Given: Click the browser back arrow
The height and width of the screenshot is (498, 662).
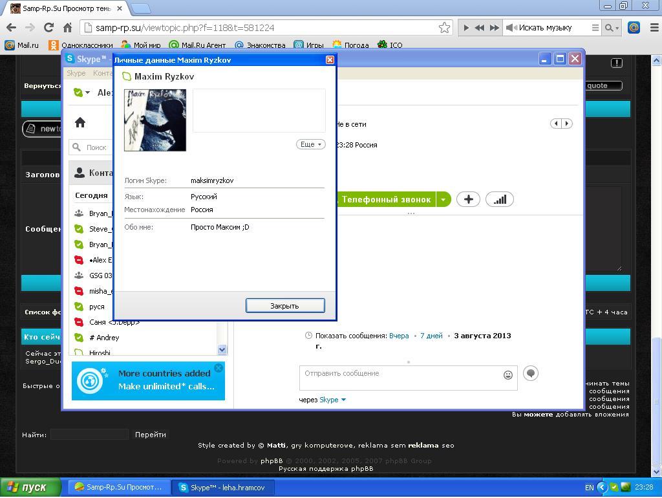Looking at the screenshot, I should [12, 28].
